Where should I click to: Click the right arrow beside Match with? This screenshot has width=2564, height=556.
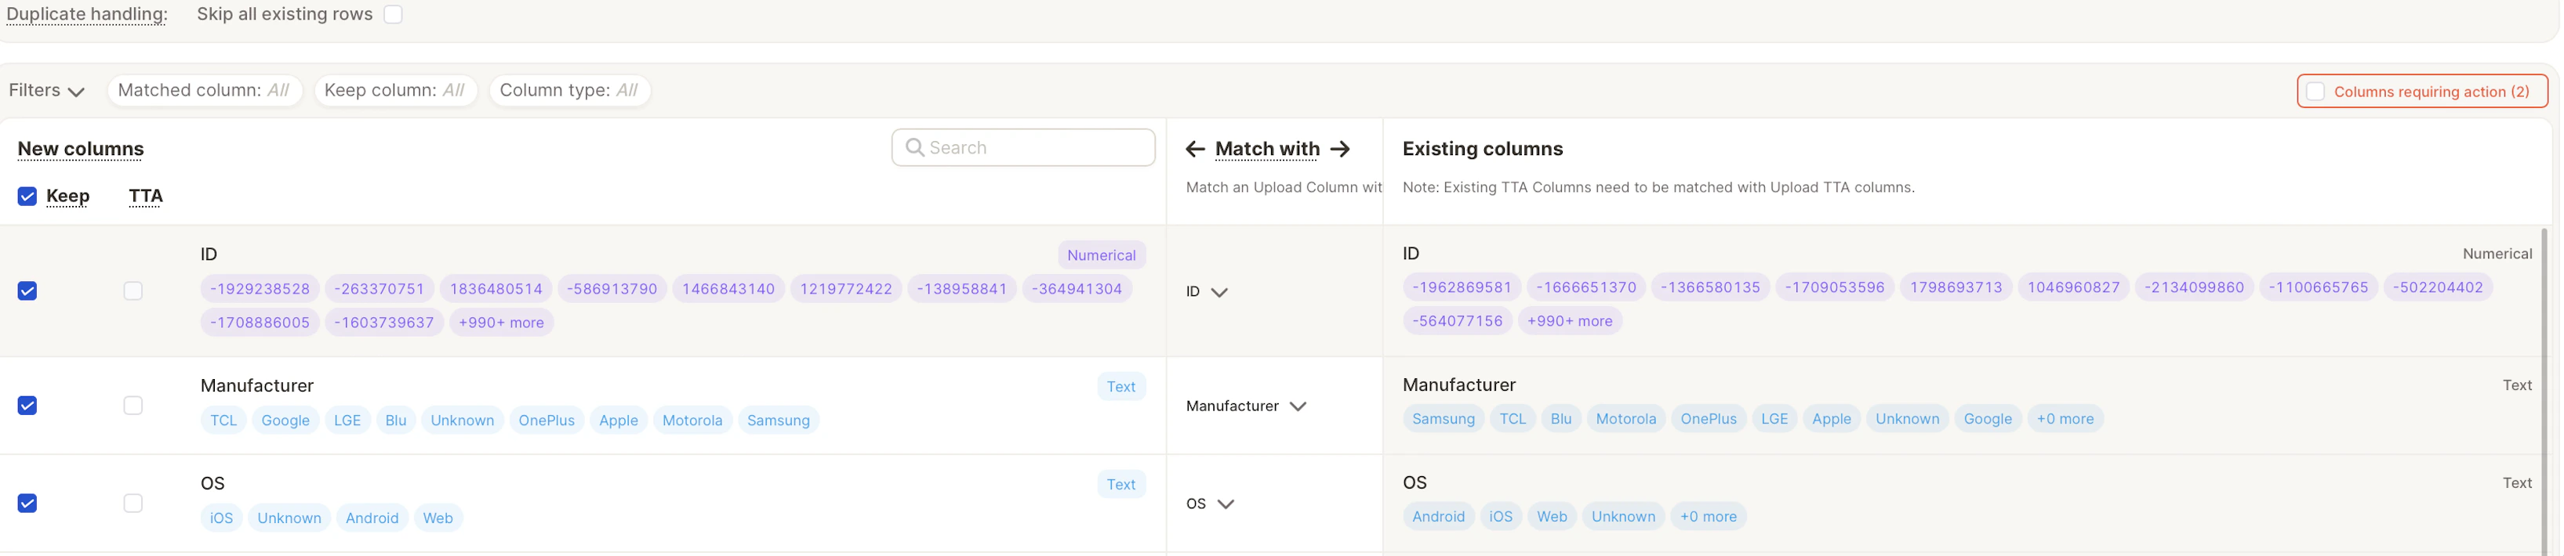pyautogui.click(x=1340, y=150)
